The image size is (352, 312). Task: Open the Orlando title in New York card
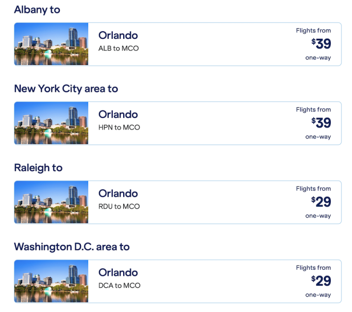[x=118, y=115]
